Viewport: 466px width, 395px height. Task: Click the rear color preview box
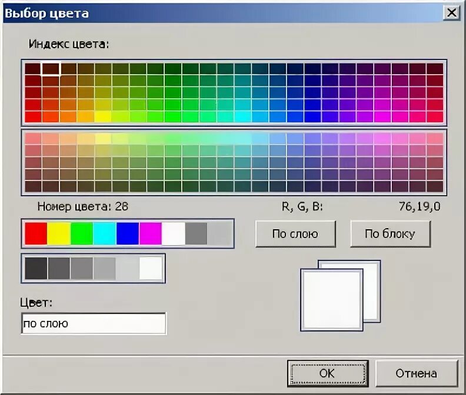372,291
